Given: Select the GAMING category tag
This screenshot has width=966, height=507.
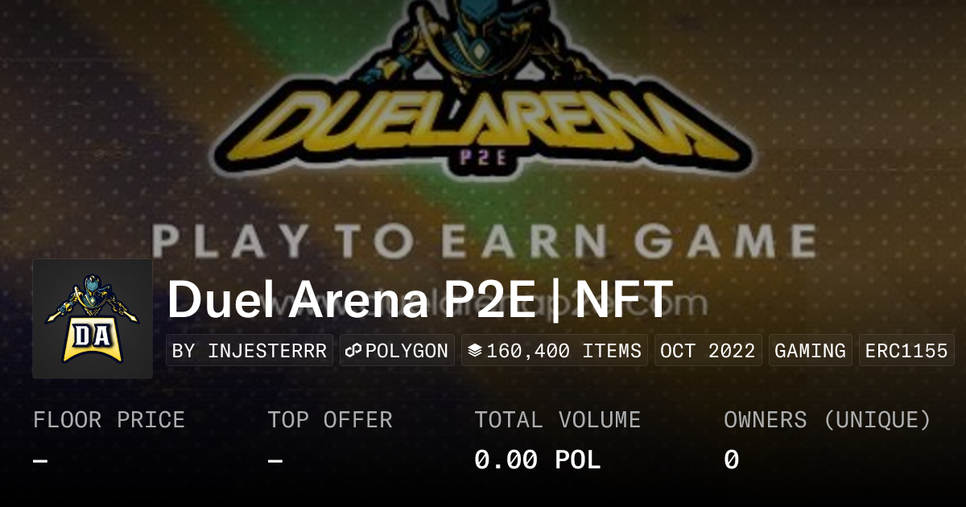Looking at the screenshot, I should click(x=810, y=351).
